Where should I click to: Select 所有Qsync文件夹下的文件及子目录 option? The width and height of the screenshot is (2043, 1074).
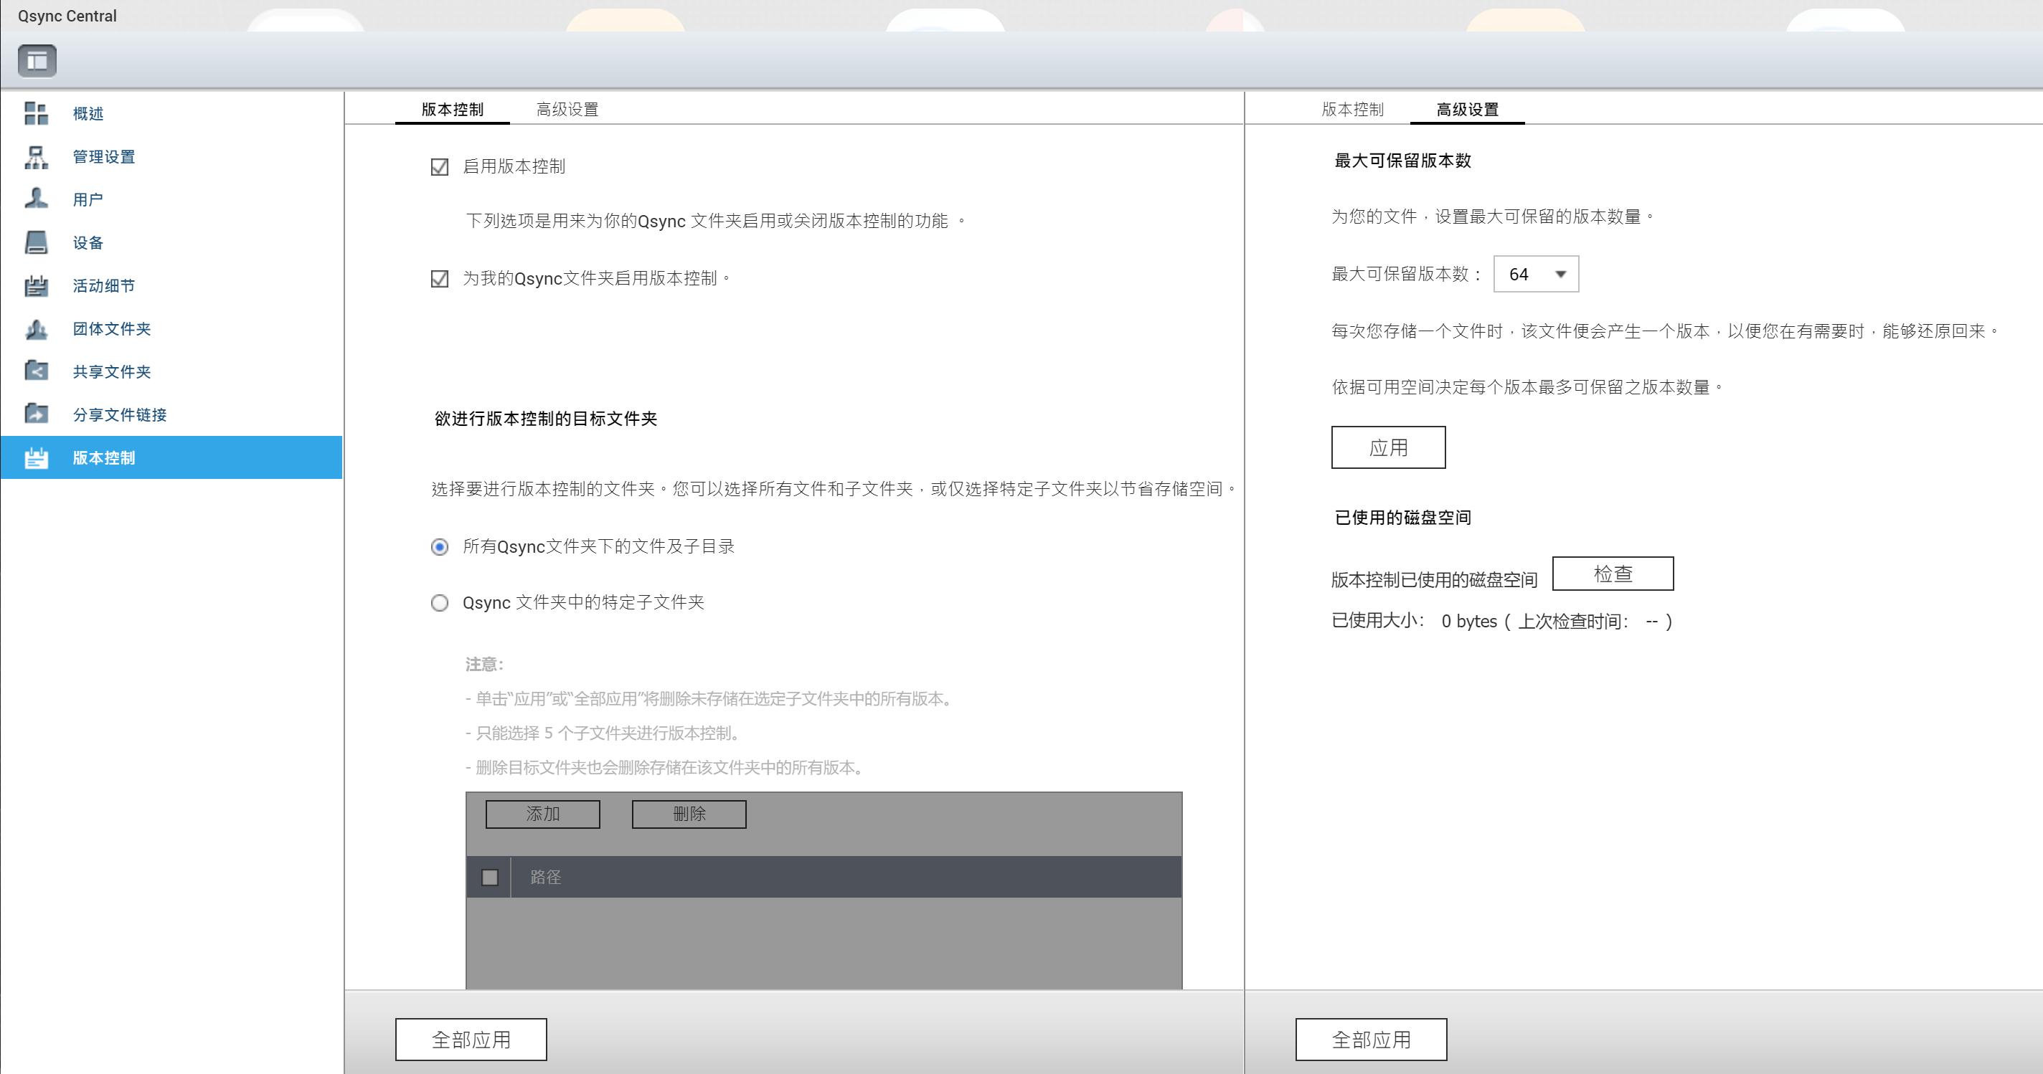pos(439,546)
